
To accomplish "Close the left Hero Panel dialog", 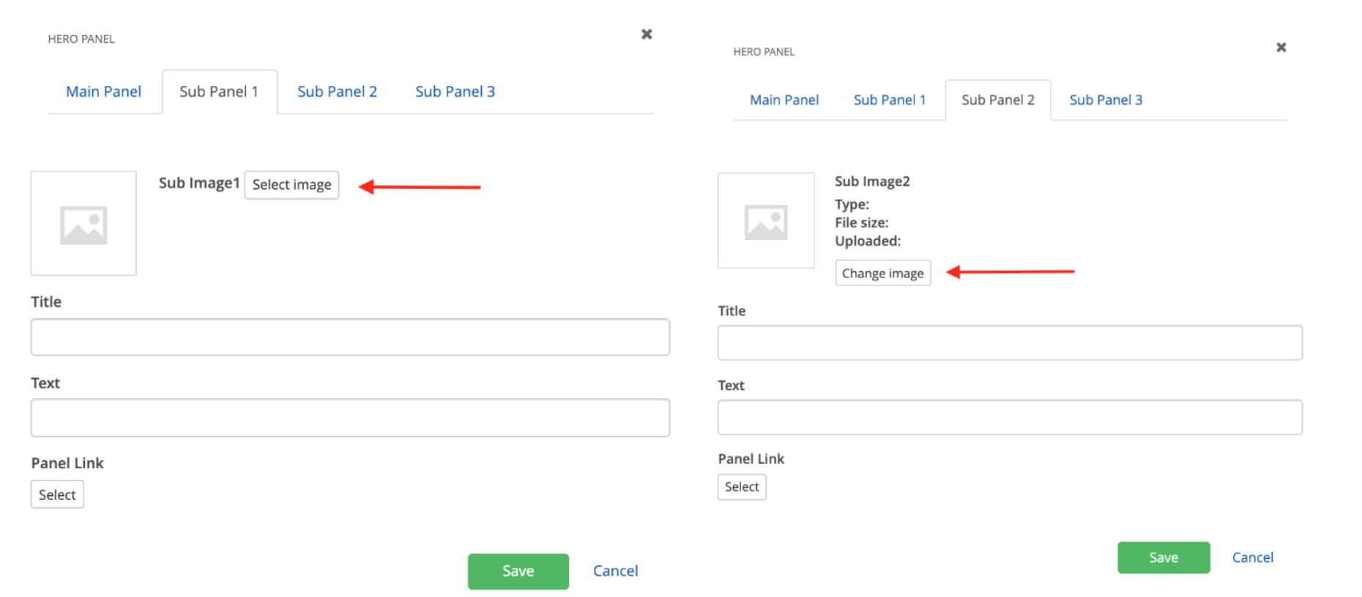I will click(x=647, y=34).
